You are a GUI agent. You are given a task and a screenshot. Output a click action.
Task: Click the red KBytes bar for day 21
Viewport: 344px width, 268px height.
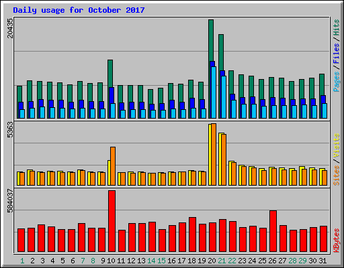[223, 236]
